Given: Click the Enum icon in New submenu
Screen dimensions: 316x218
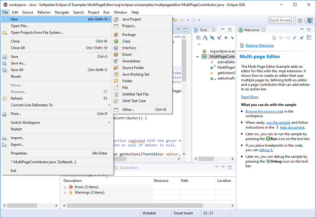Looking at the screenshot, I should (x=116, y=54).
